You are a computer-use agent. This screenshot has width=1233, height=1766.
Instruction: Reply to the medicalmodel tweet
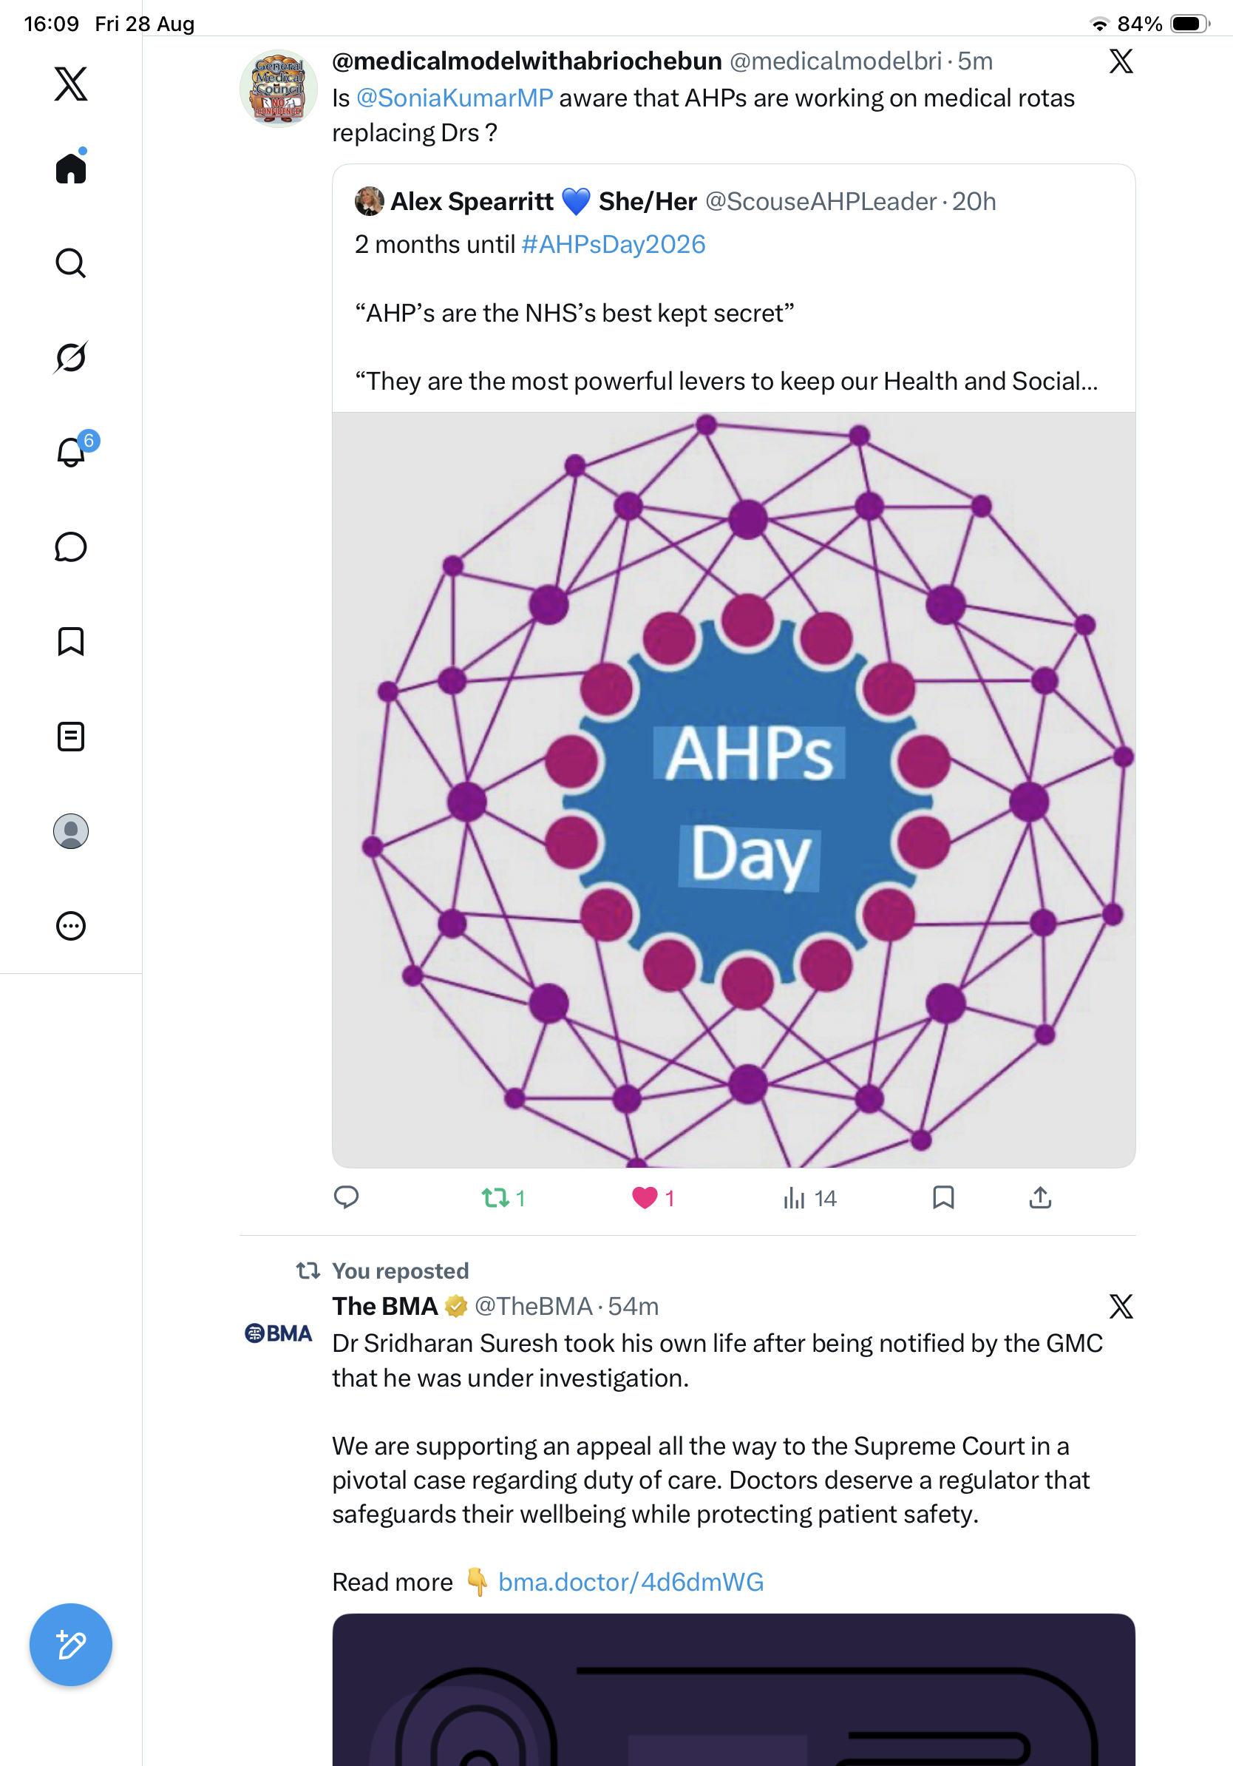pos(346,1197)
